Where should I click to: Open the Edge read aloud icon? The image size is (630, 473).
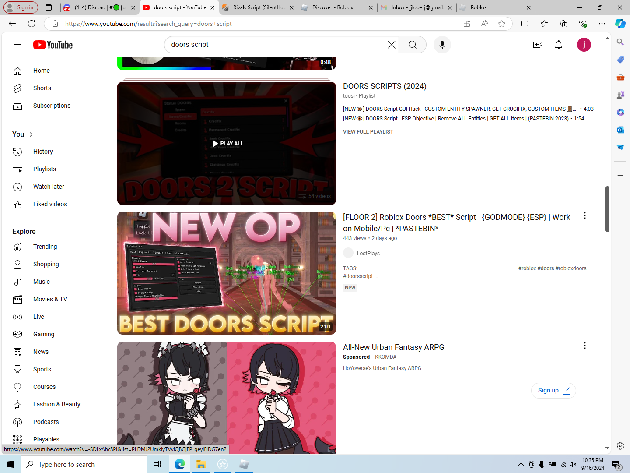(x=484, y=24)
